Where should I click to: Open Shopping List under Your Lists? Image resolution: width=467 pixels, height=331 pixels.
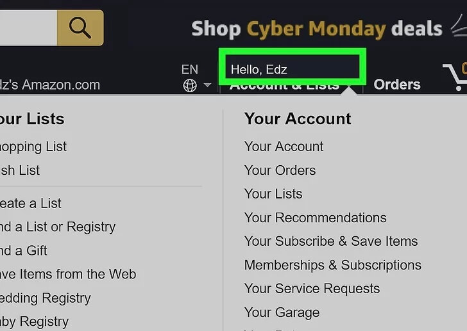pos(32,147)
